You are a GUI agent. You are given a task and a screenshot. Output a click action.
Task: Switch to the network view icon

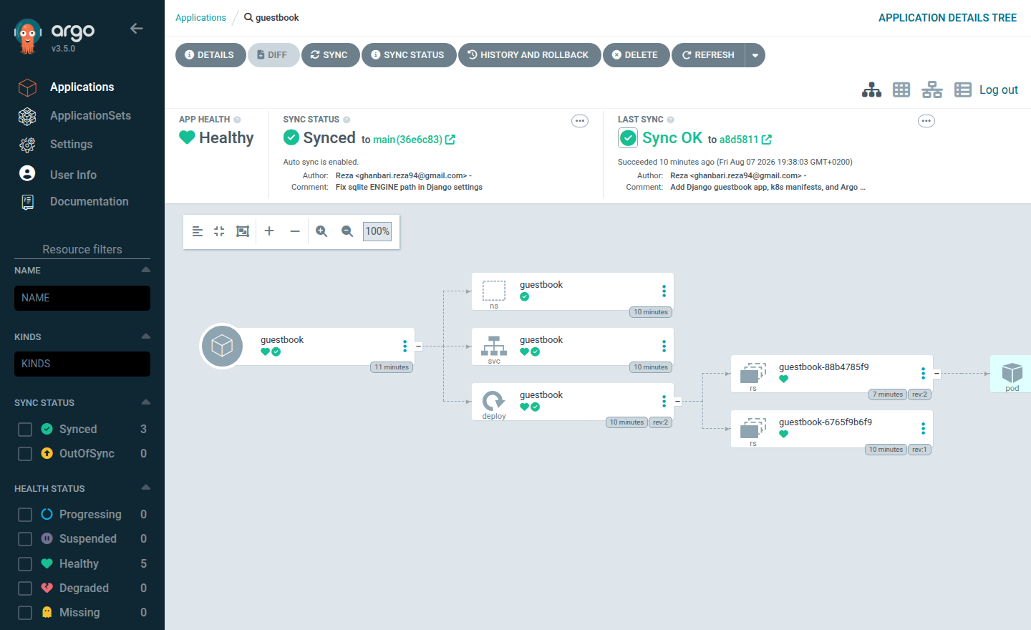pos(932,89)
